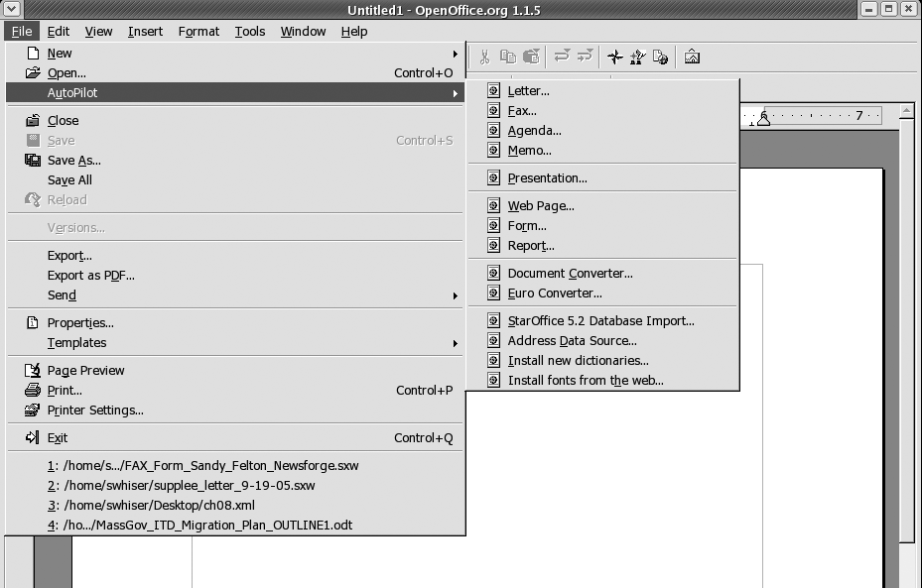Image resolution: width=922 pixels, height=588 pixels.
Task: Choose Print... from the File menu
Action: [235, 391]
